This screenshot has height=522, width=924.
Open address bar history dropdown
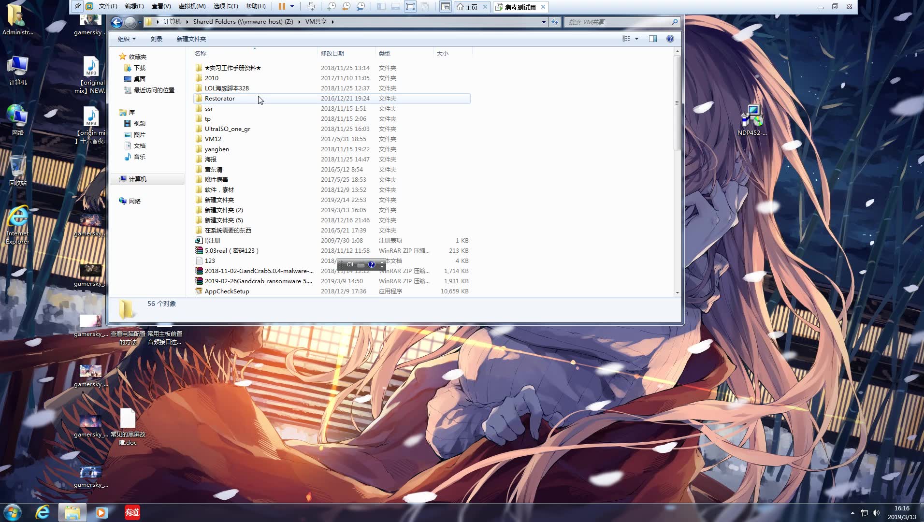[544, 22]
